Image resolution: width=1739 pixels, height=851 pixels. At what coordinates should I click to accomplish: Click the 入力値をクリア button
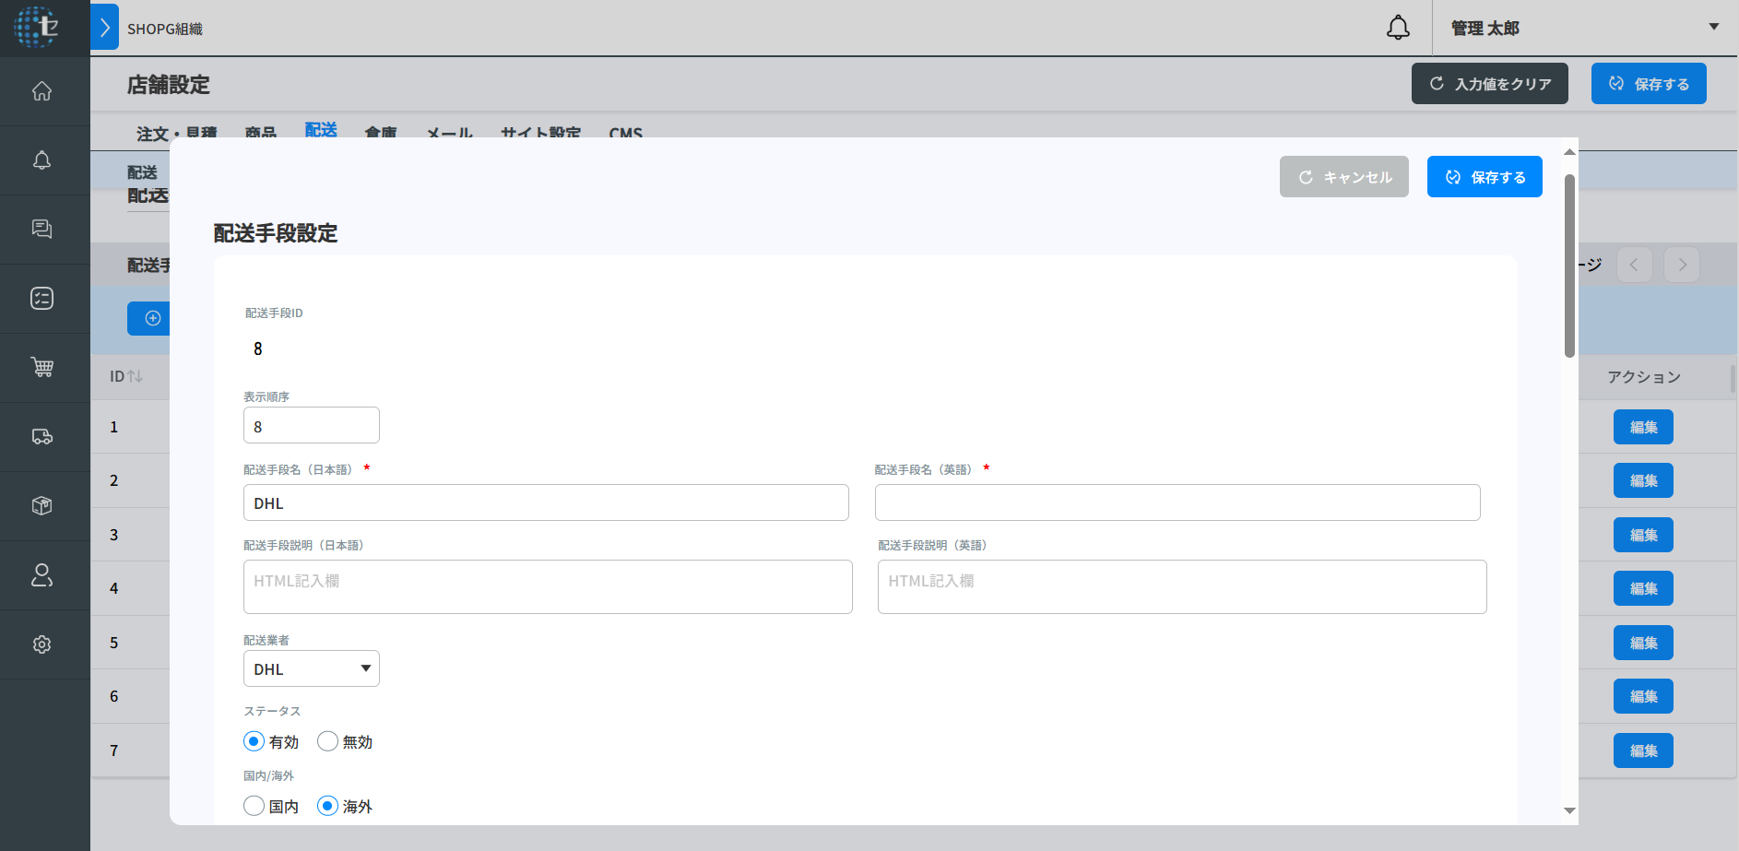[x=1489, y=84]
